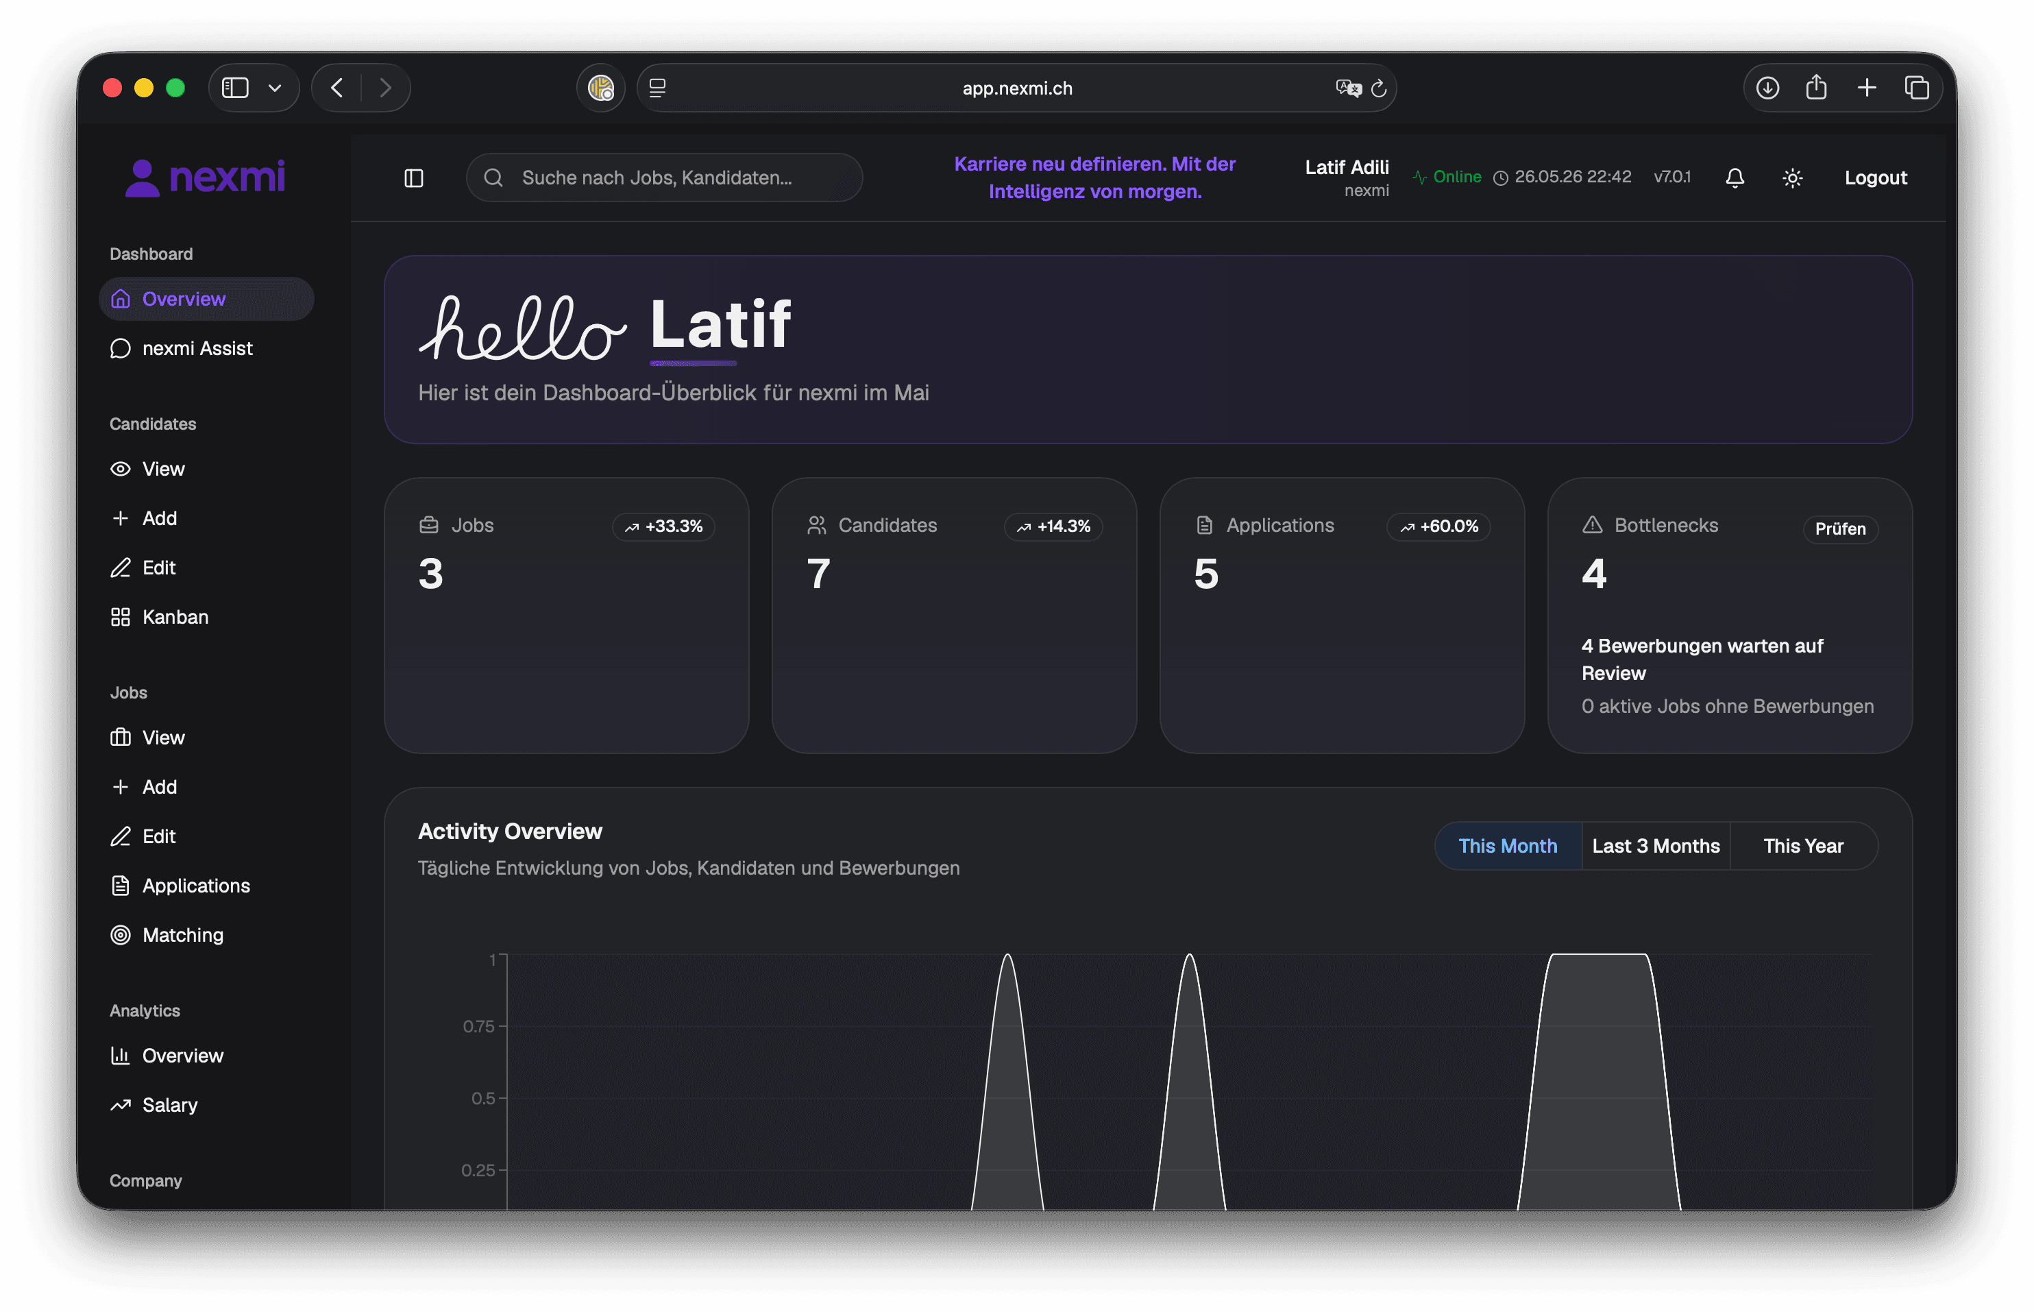Add a new candidate

coord(206,518)
